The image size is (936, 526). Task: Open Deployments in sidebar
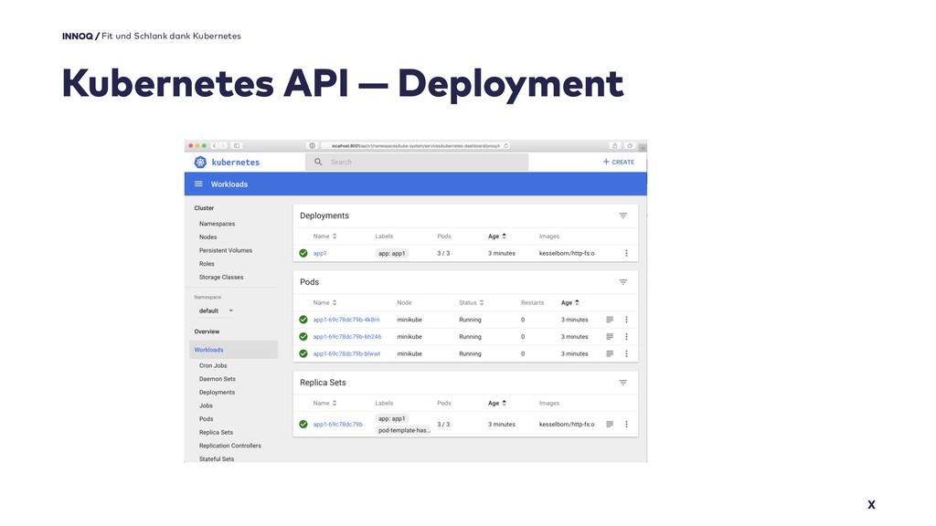(x=218, y=393)
